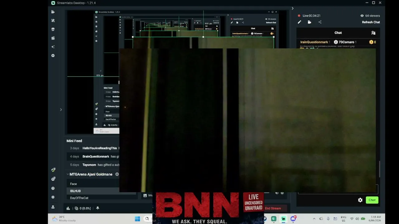Image resolution: width=399 pixels, height=224 pixels.
Task: Click the dropped frames 0 (0.0%) indicator
Action: click(x=83, y=208)
